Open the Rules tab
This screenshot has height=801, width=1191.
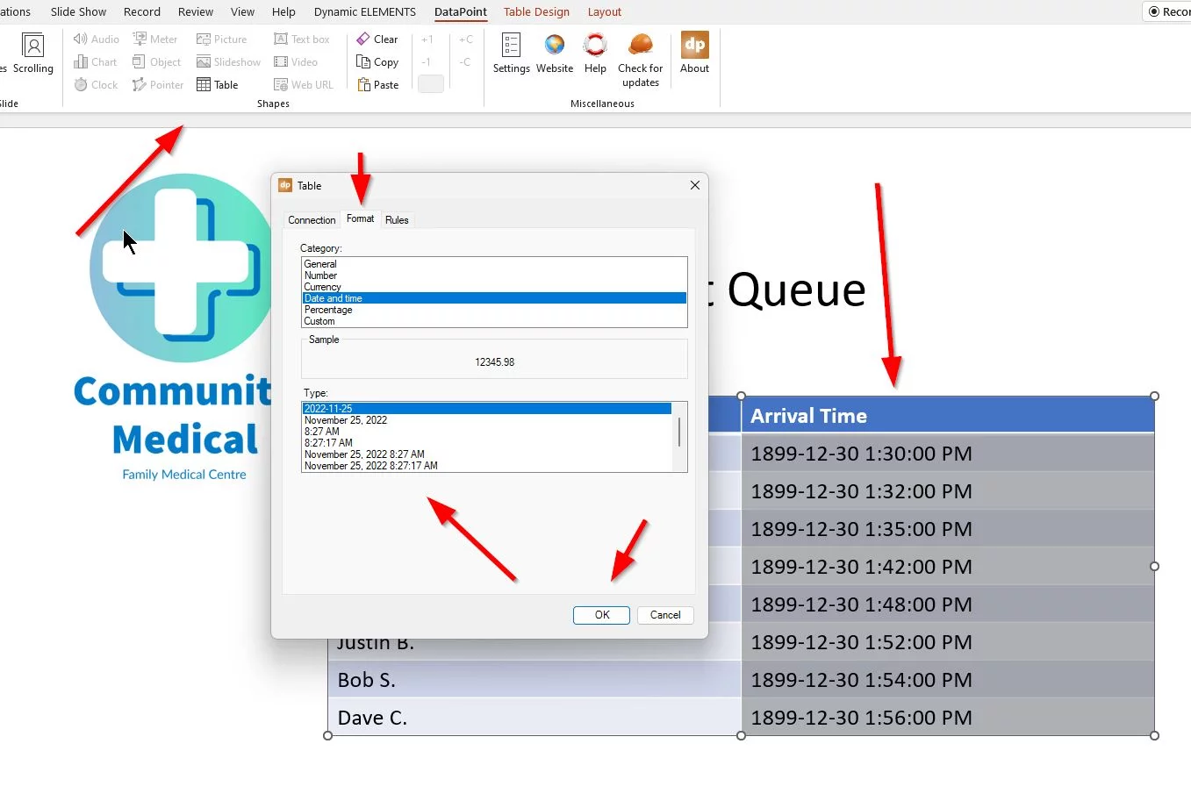click(397, 219)
